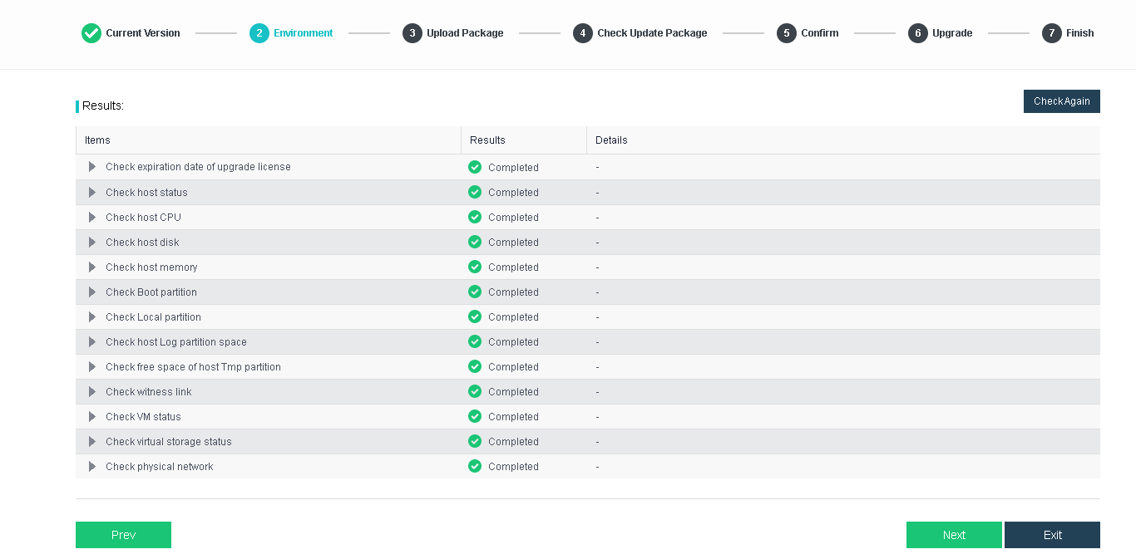Select the Check VM status row label
This screenshot has height=559, width=1136.
point(143,417)
